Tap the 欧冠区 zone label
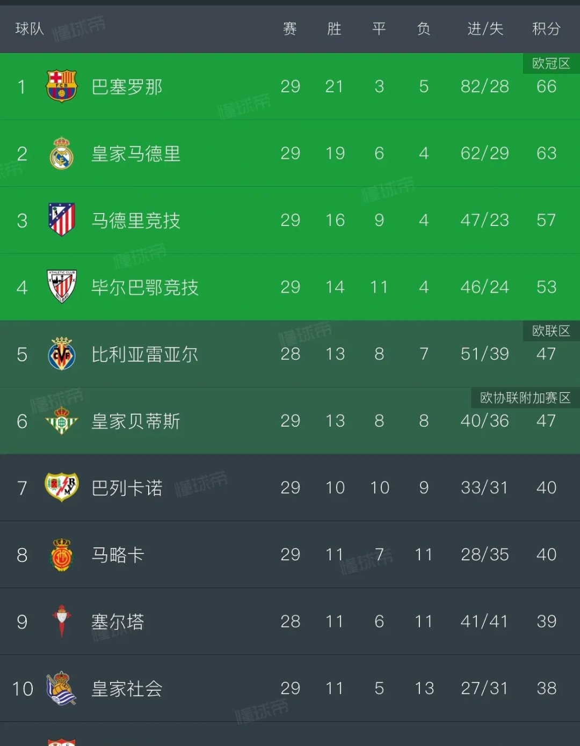The width and height of the screenshot is (580, 746). (552, 63)
